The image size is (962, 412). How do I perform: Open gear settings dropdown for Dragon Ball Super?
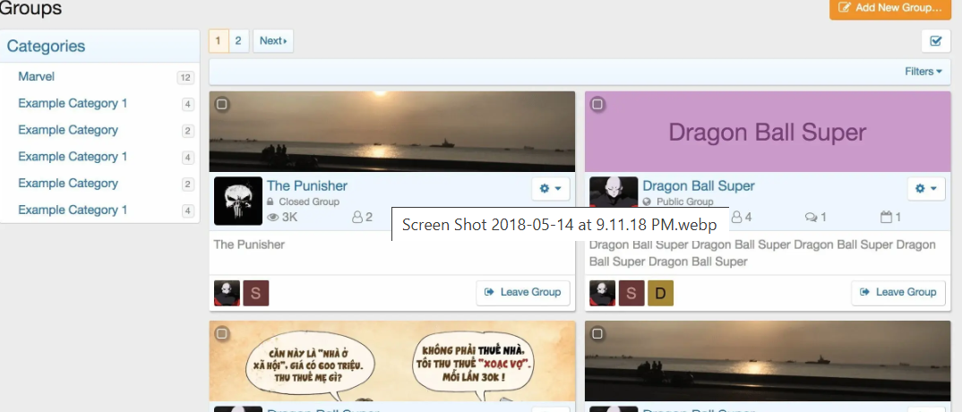[x=926, y=189]
